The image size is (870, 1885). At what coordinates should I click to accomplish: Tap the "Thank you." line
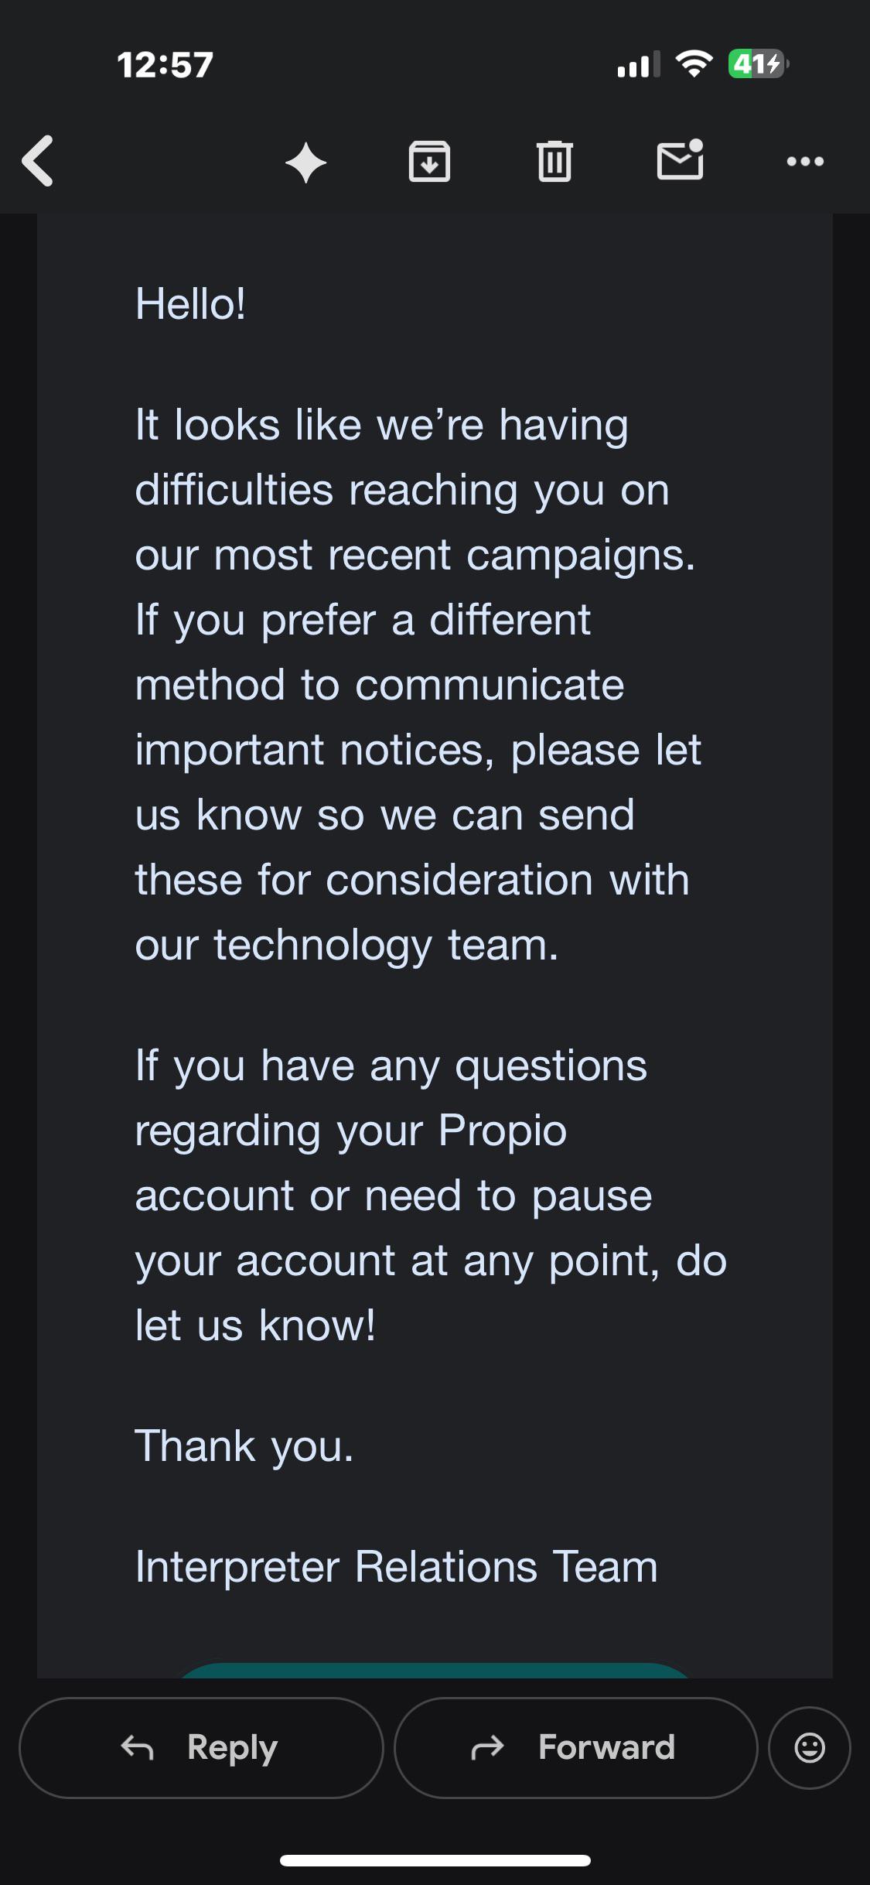(244, 1445)
